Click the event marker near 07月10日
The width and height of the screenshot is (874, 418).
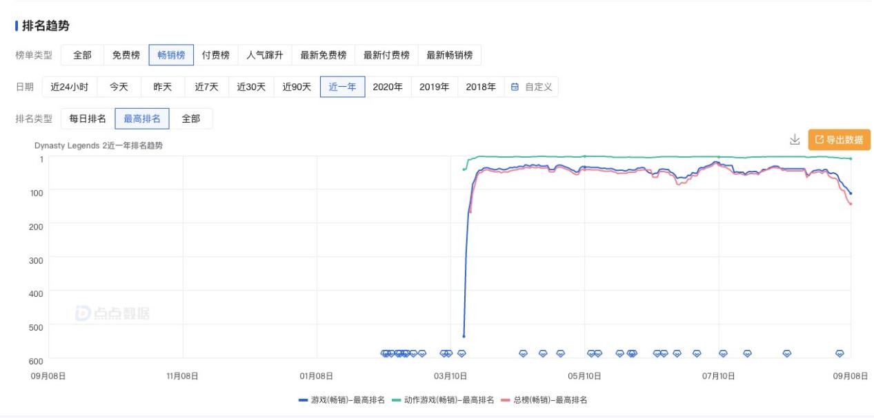pyautogui.click(x=723, y=353)
